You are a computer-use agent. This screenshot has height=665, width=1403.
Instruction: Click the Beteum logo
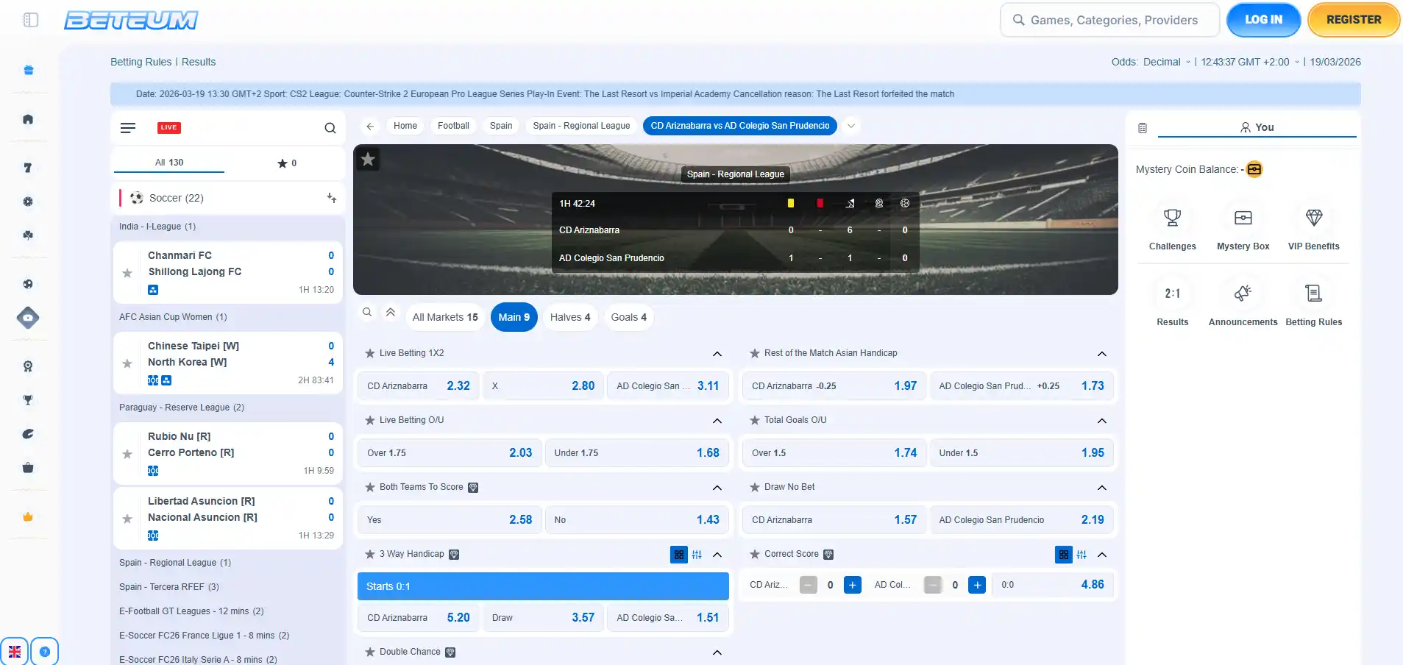point(131,20)
